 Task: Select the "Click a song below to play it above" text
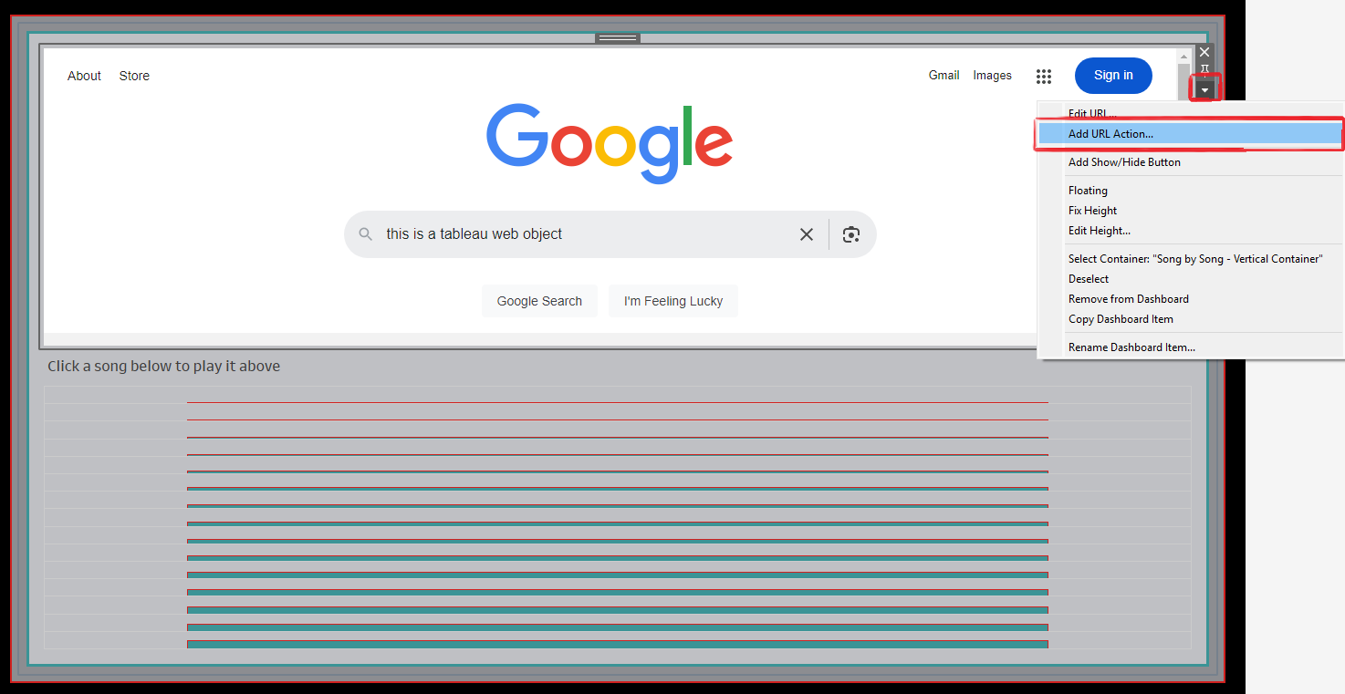coord(164,367)
